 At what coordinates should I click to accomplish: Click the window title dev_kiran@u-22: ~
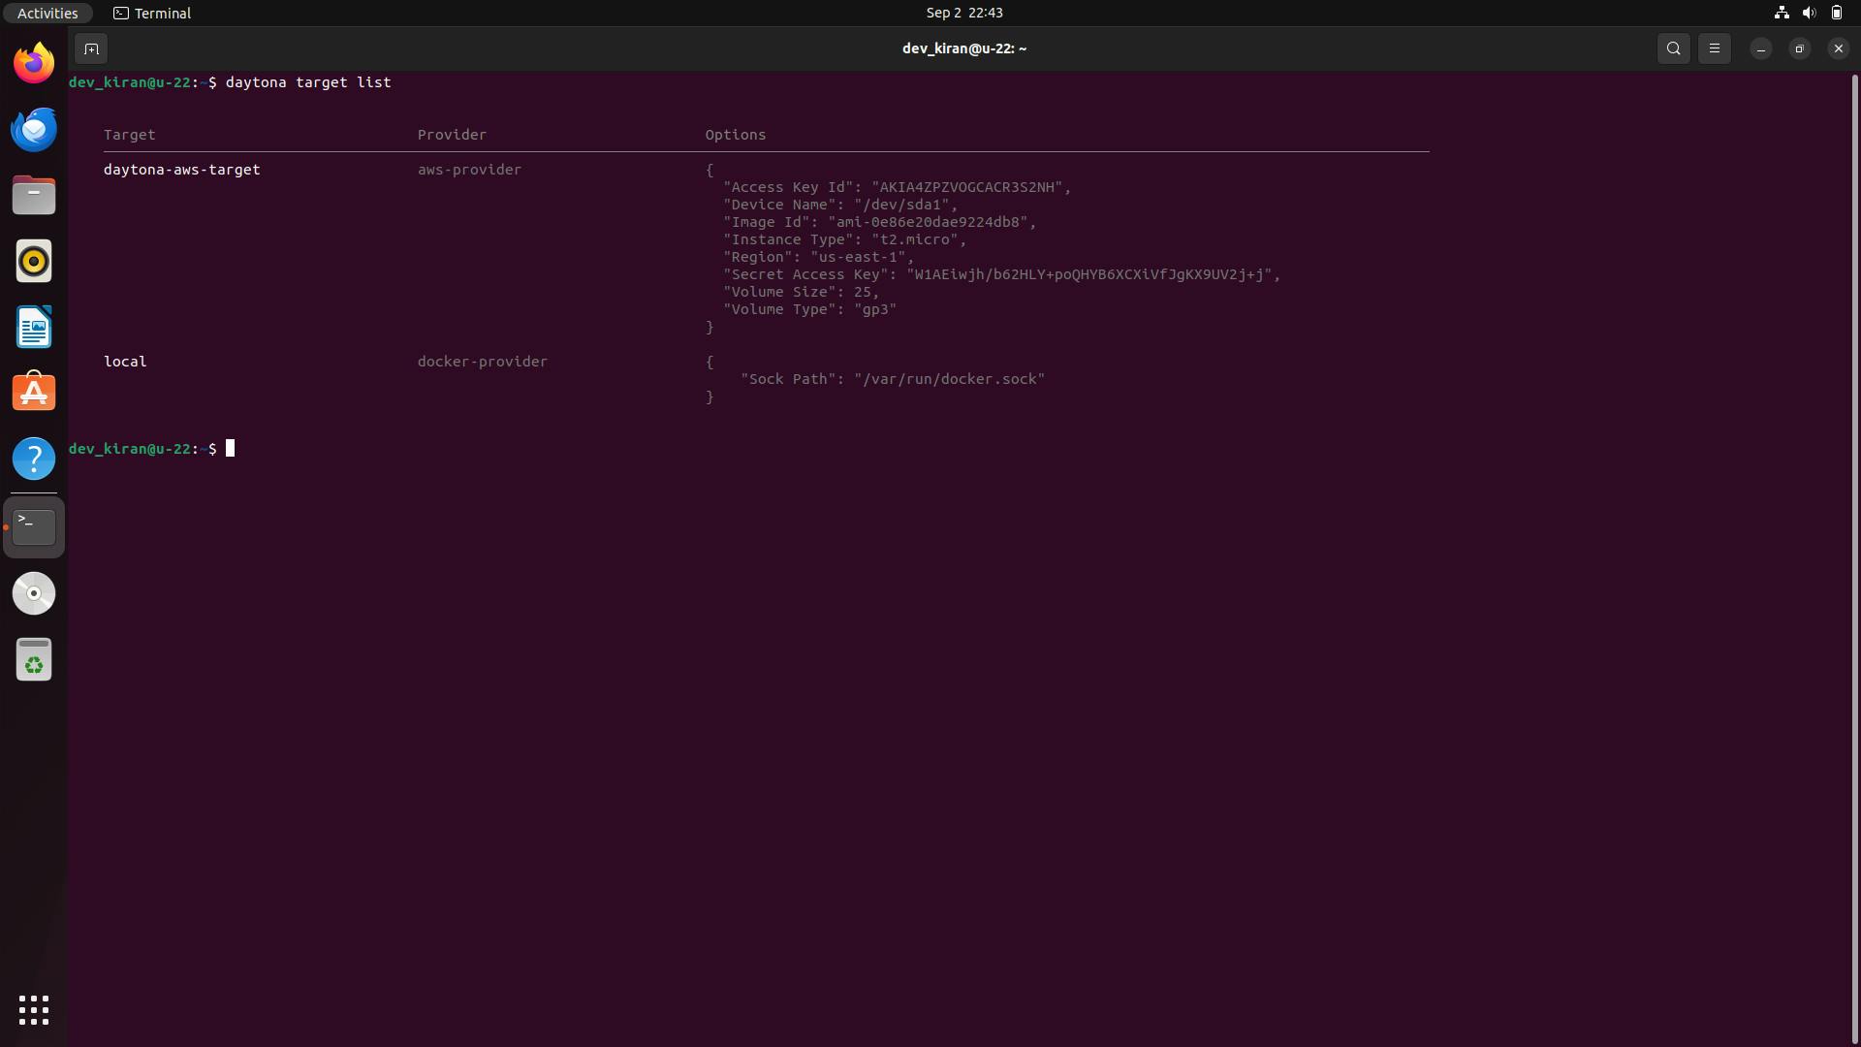[x=964, y=48]
